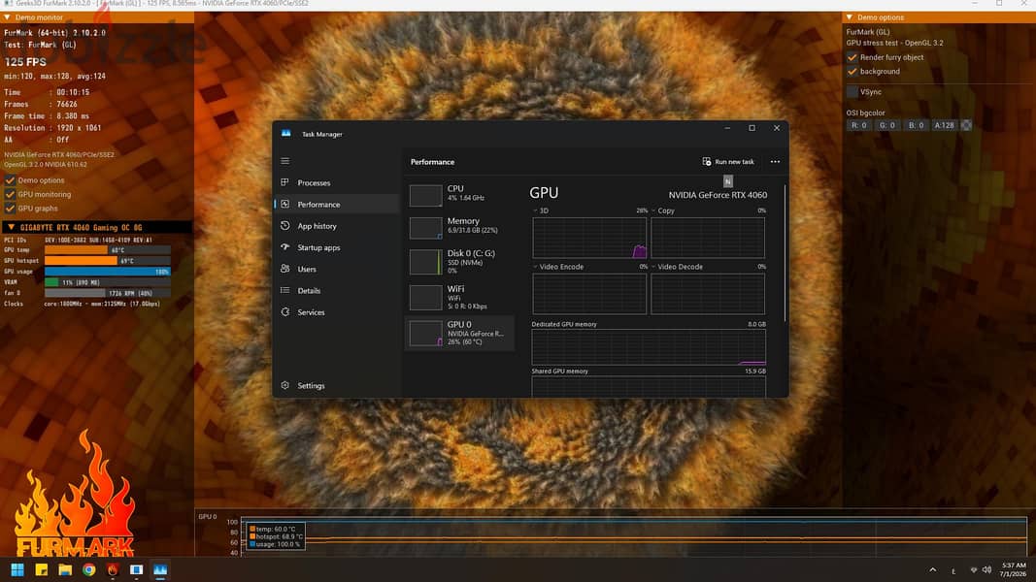The image size is (1036, 582).
Task: Collapse the FurMark Demo options panel
Action: [x=850, y=17]
